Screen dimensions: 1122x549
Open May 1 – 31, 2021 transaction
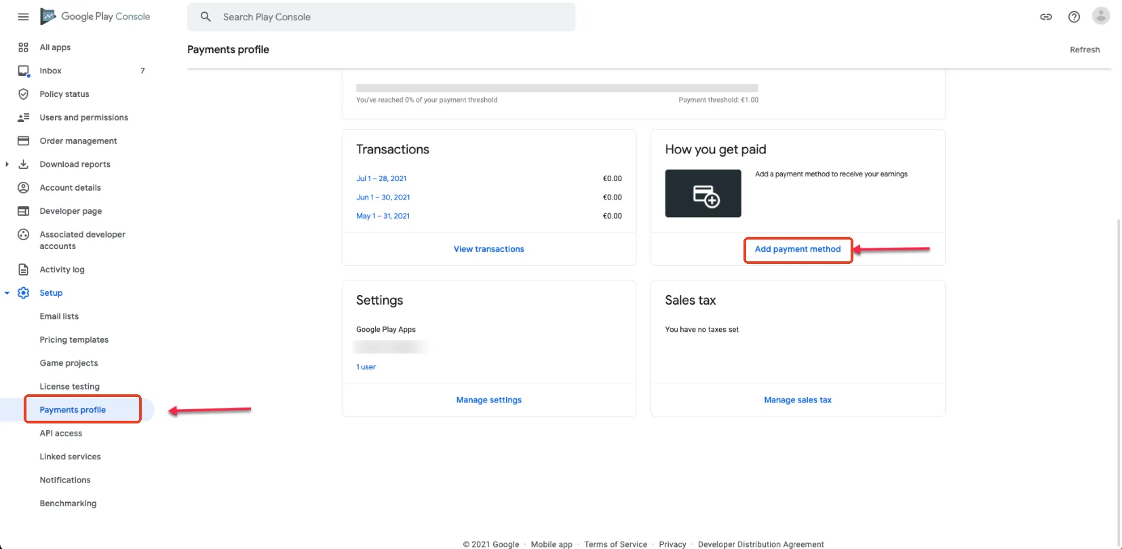tap(383, 216)
